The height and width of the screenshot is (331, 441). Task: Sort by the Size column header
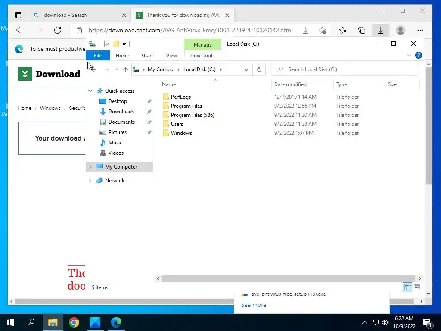392,84
